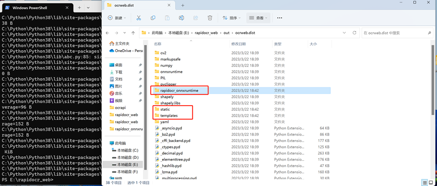Expand the address bar history dropdown
Image resolution: width=437 pixels, height=186 pixels.
pos(345,33)
